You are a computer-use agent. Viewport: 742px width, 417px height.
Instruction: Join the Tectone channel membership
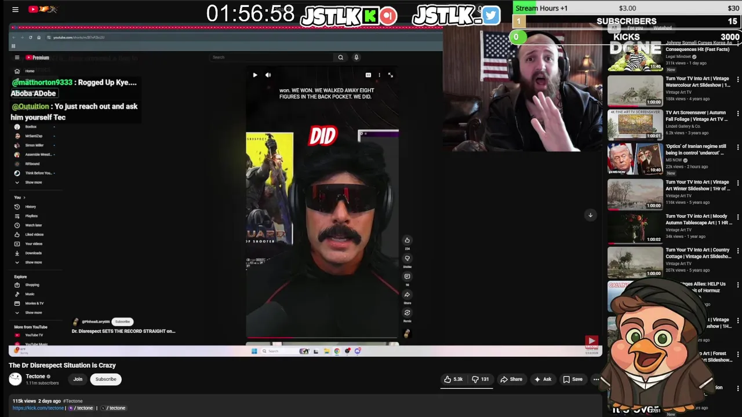[78, 379]
